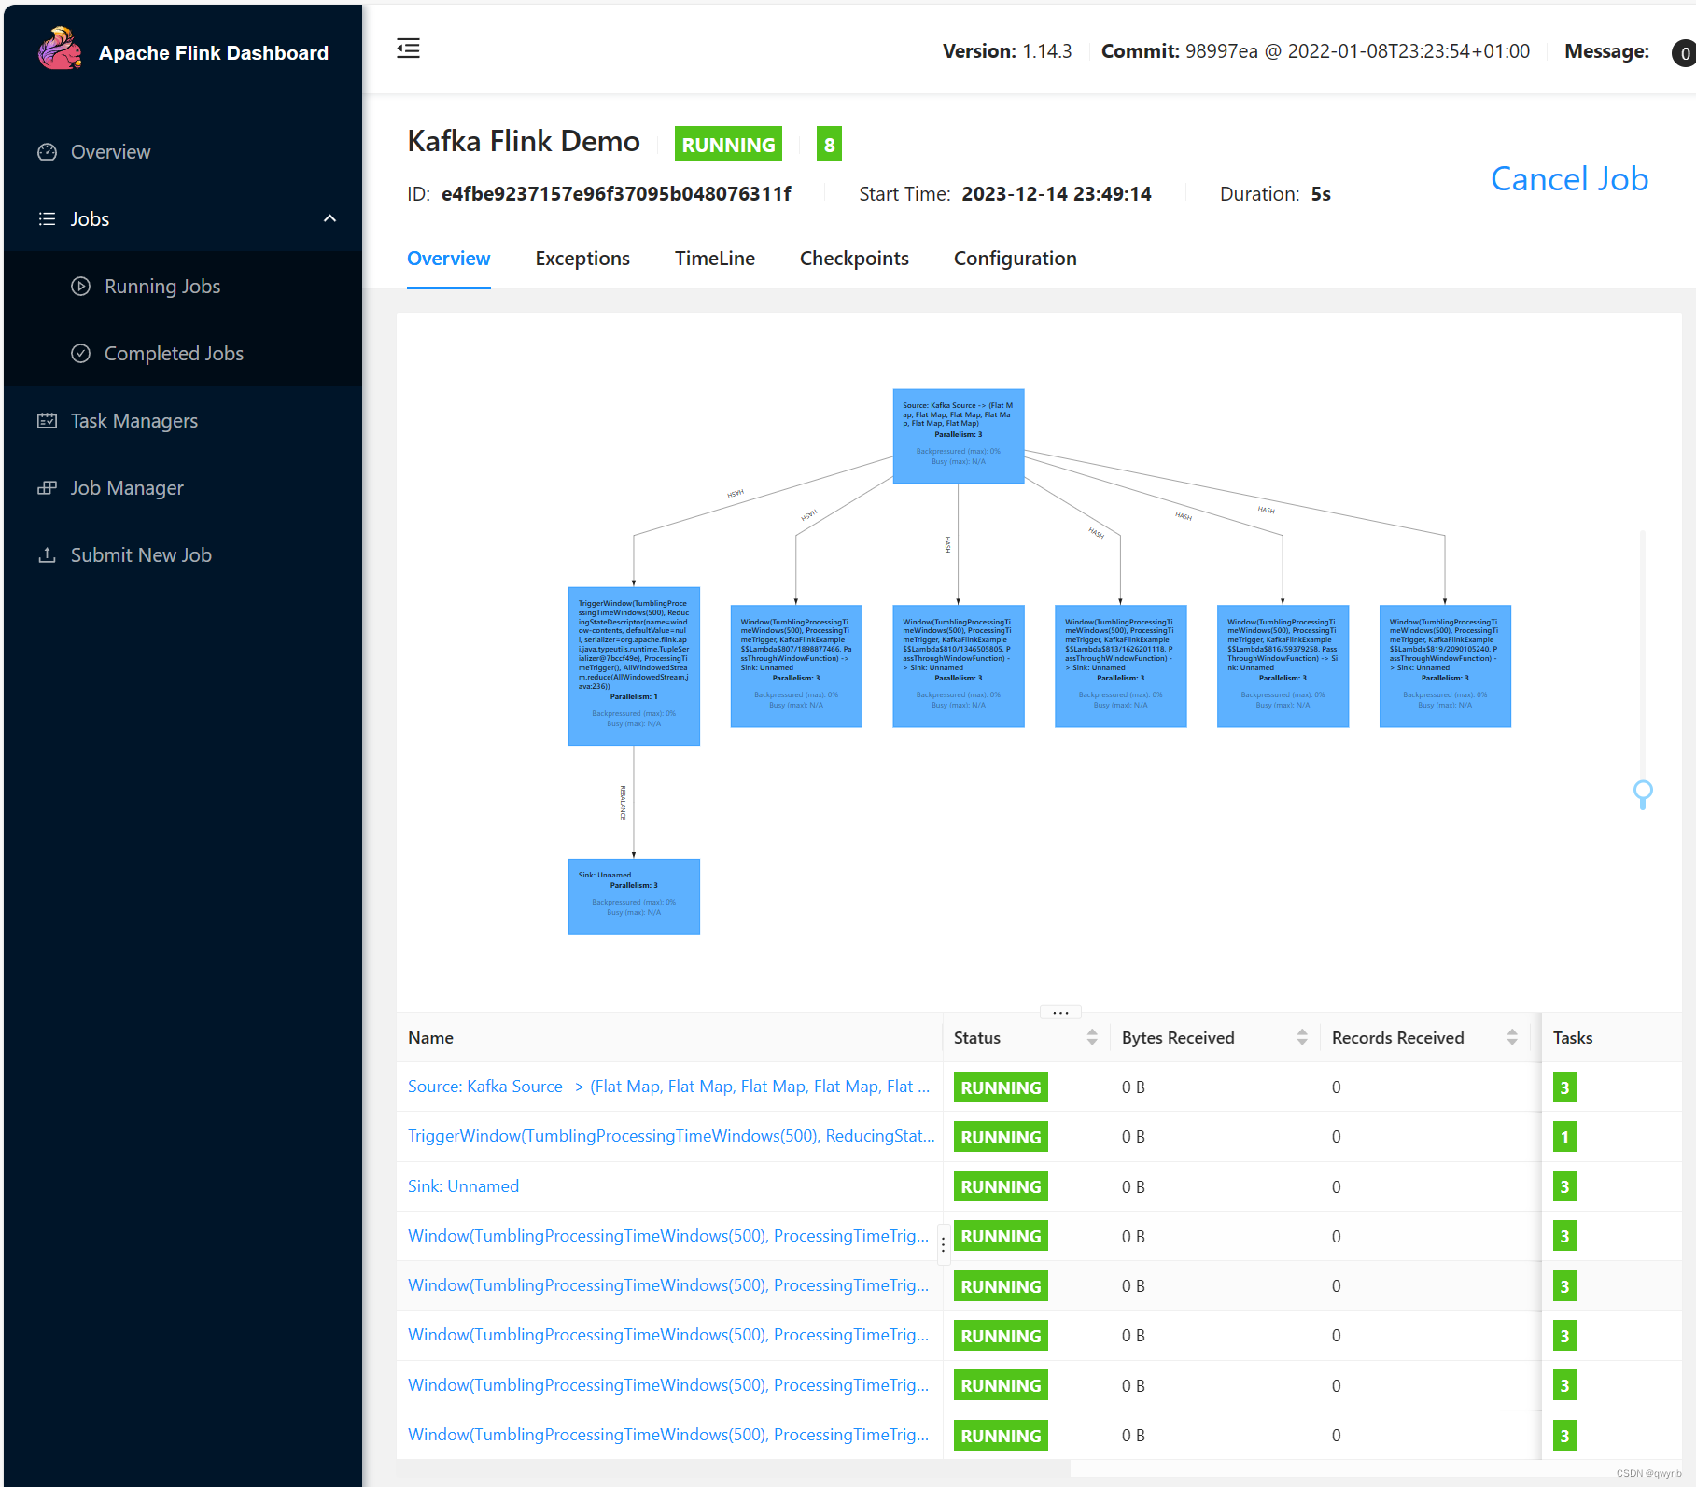The height and width of the screenshot is (1487, 1696).
Task: Click the Jobs list icon
Action: [47, 219]
